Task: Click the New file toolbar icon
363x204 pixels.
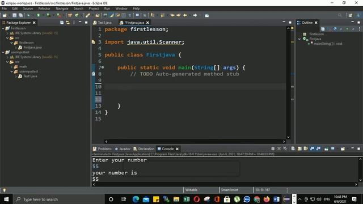Action: tap(5, 15)
